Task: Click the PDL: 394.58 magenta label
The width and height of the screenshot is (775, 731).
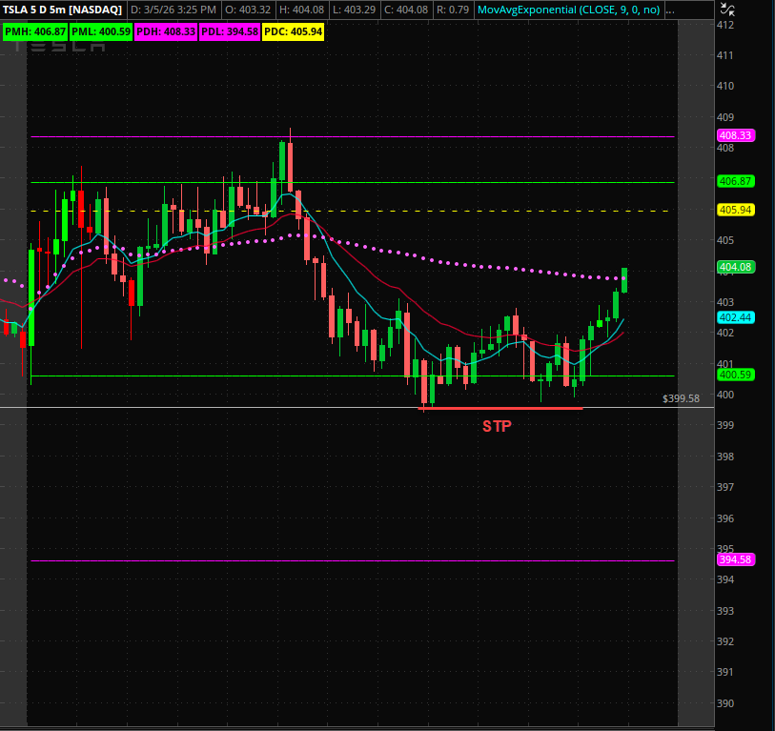Action: 230,32
